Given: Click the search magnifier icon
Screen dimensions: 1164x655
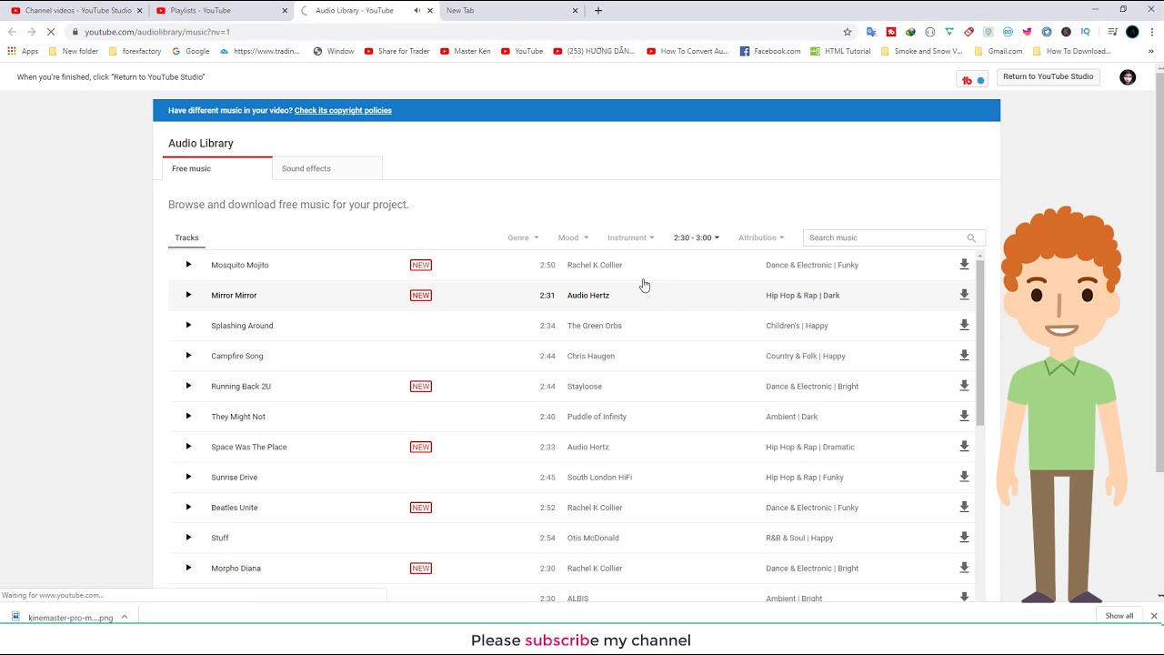Looking at the screenshot, I should tap(971, 238).
